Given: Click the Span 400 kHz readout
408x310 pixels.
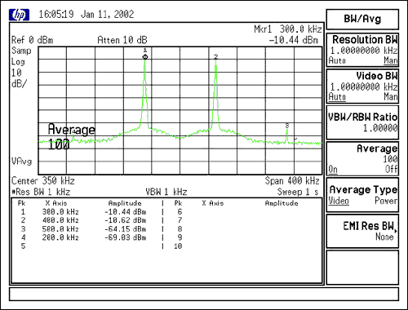Looking at the screenshot, I should tap(292, 180).
